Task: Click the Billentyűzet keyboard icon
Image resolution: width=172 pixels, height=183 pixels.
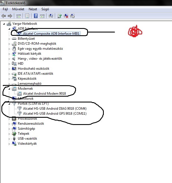Action: [14, 39]
